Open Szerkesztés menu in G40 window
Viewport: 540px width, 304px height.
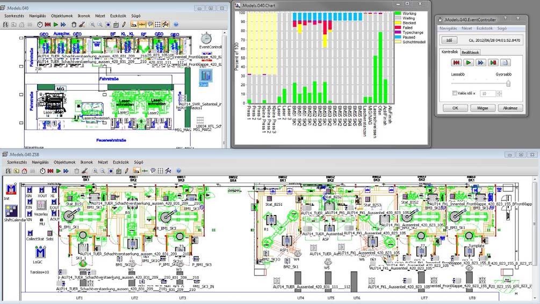(x=14, y=16)
